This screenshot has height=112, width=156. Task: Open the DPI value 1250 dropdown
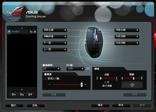point(75,69)
